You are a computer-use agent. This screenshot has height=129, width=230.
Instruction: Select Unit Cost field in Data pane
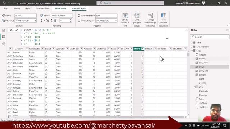(203, 103)
